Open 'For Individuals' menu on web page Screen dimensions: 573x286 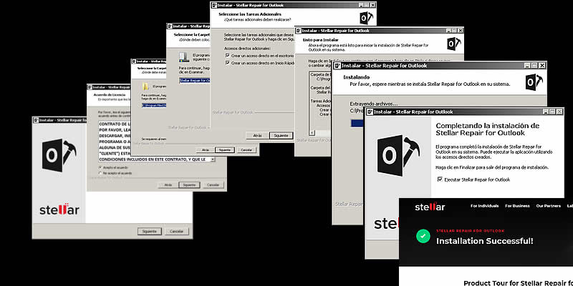coord(485,206)
